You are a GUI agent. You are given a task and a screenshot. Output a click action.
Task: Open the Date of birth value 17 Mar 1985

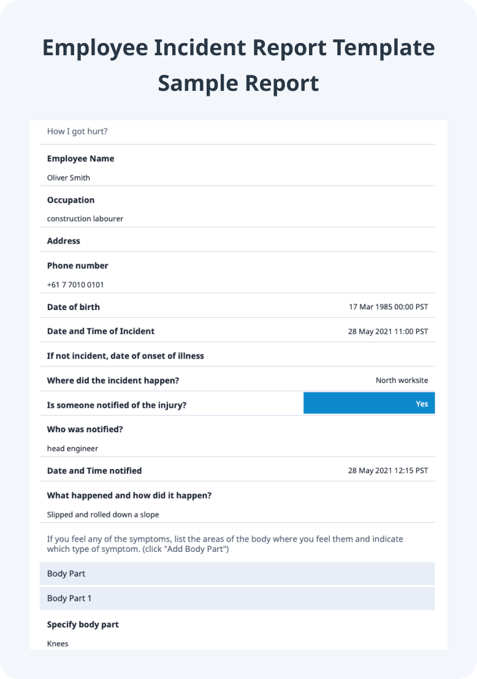coord(388,307)
